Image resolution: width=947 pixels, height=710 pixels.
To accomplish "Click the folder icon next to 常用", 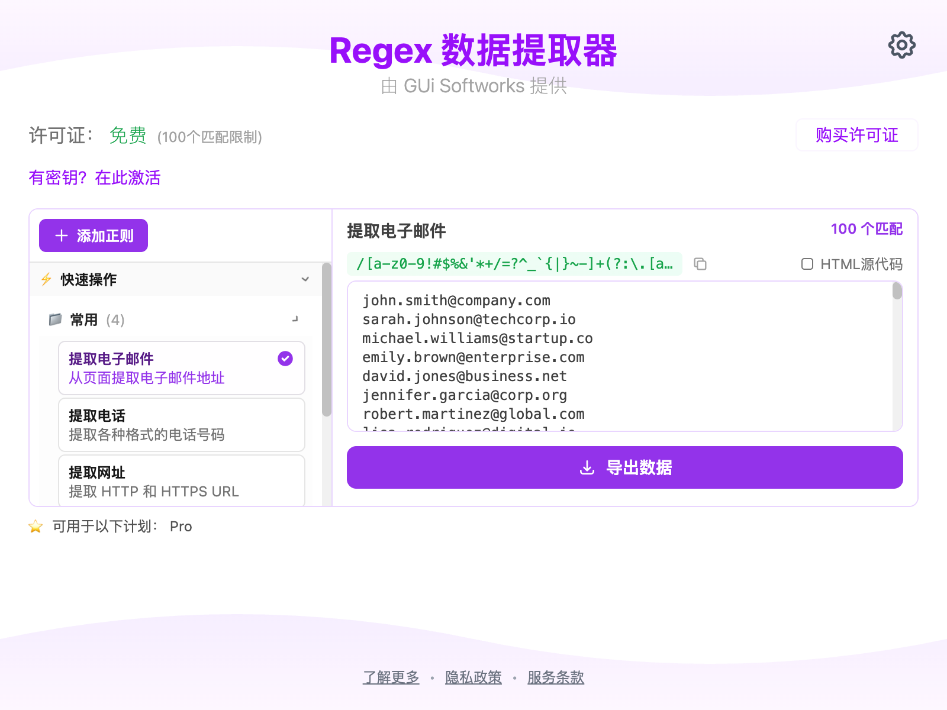I will click(x=56, y=319).
